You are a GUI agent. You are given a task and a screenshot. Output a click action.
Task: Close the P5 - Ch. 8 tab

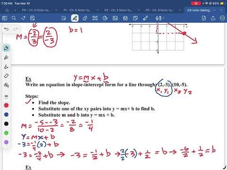[56, 10]
